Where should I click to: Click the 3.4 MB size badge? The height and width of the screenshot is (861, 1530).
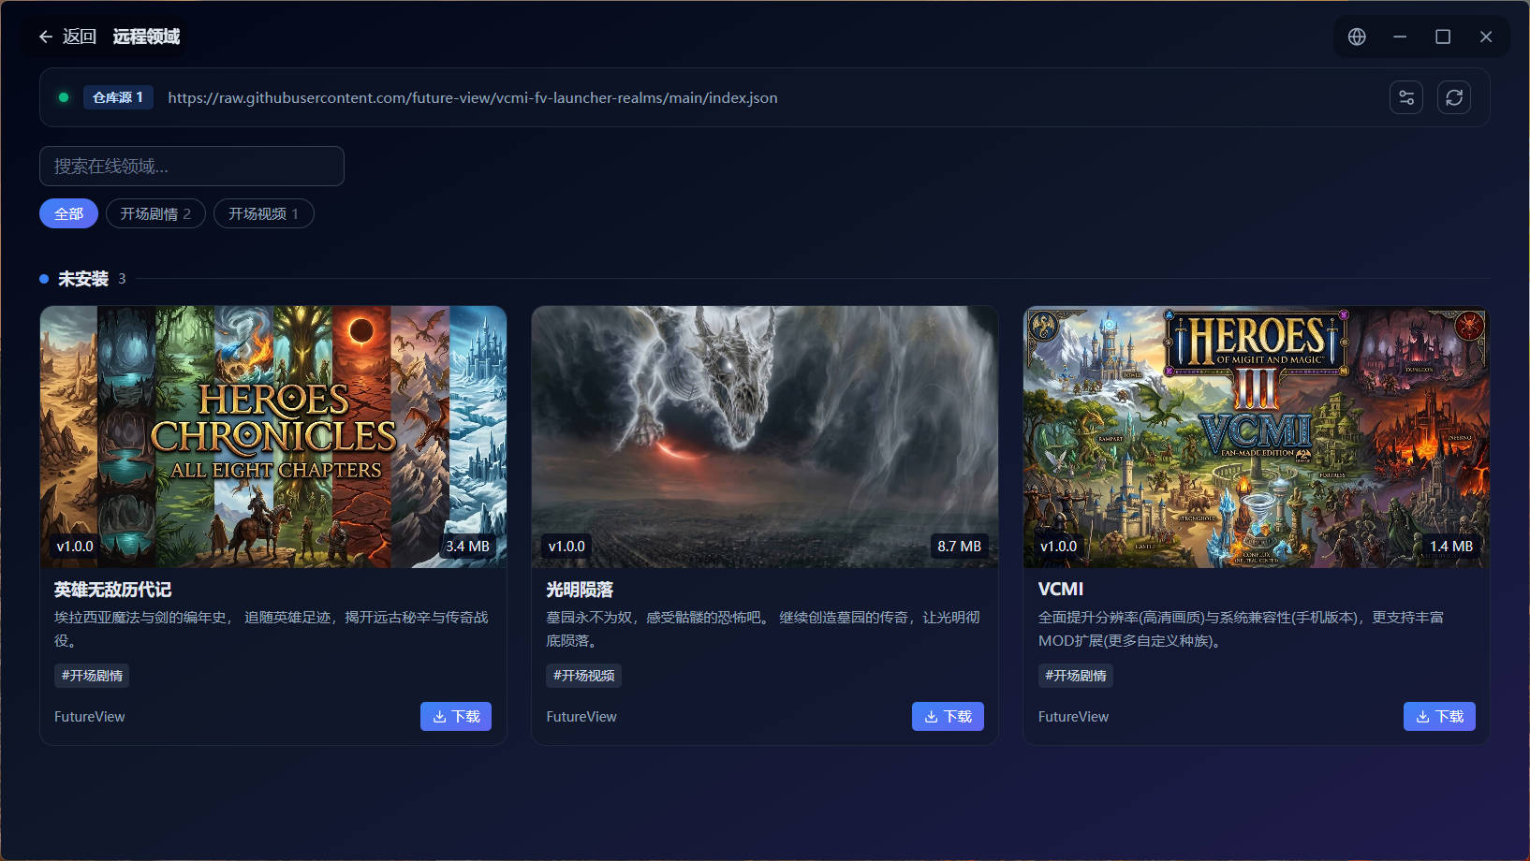point(467,546)
